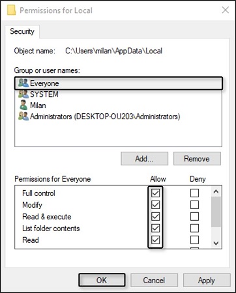This screenshot has width=236, height=293.
Task: Select Everyone in the group list
Action: [119, 83]
